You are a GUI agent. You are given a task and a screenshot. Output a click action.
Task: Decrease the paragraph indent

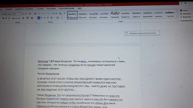pos(53,13)
